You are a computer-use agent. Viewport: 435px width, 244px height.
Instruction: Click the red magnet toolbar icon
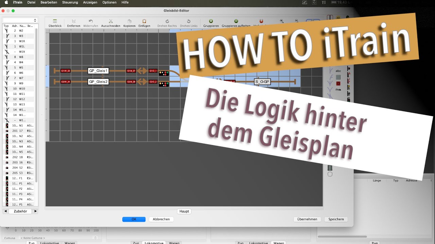coord(261,21)
